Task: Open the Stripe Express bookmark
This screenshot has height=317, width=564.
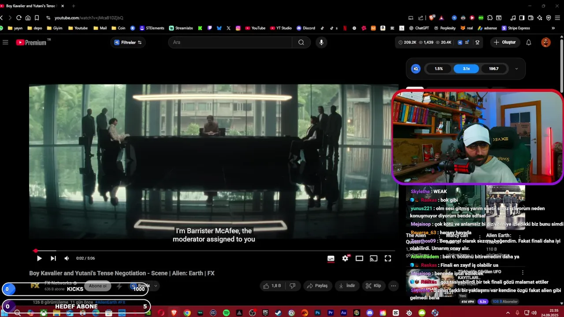Action: [516, 28]
